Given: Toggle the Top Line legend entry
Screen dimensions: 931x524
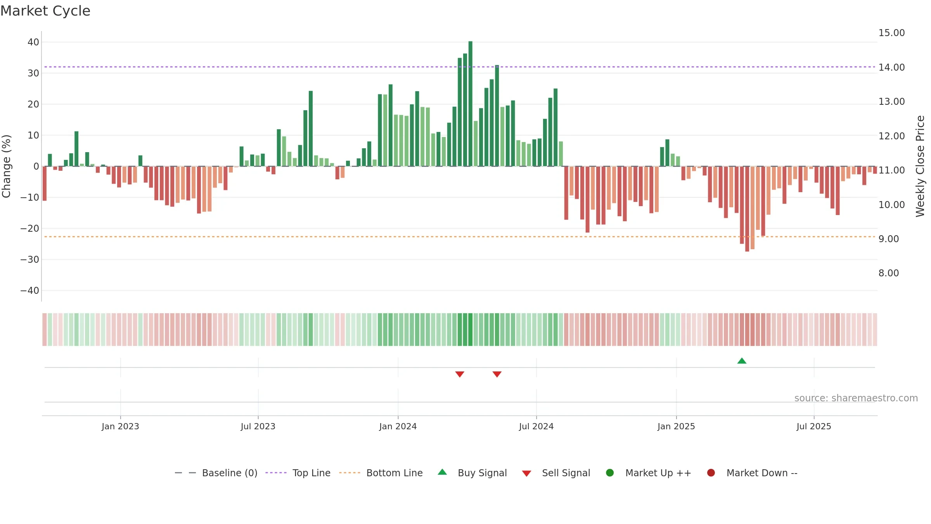Looking at the screenshot, I should point(298,473).
